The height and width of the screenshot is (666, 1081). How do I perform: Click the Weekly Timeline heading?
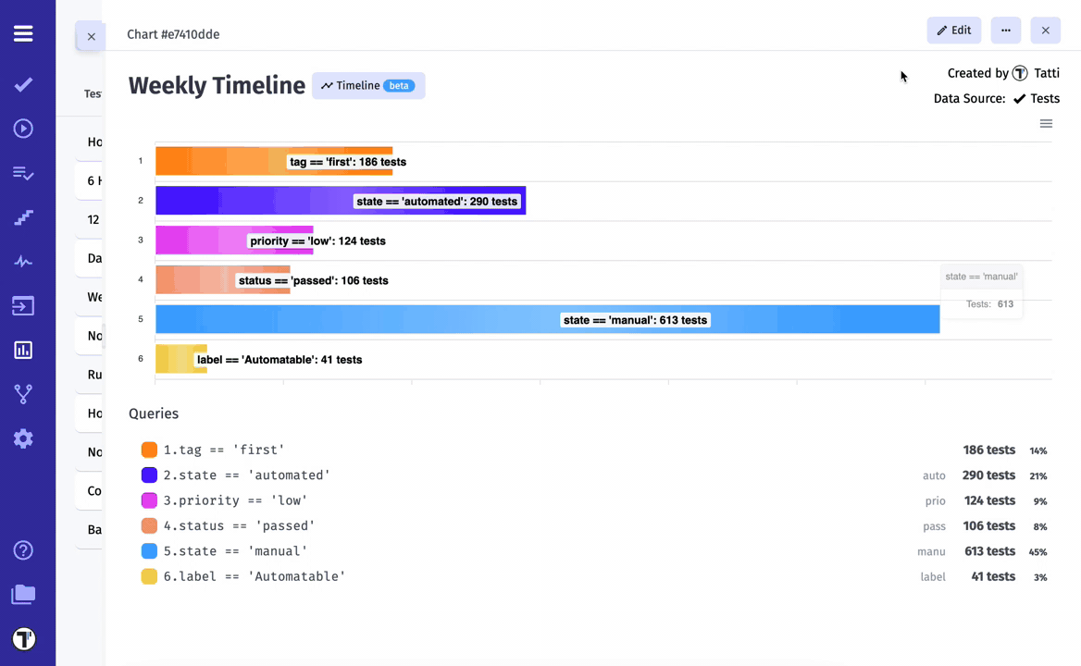pos(217,85)
